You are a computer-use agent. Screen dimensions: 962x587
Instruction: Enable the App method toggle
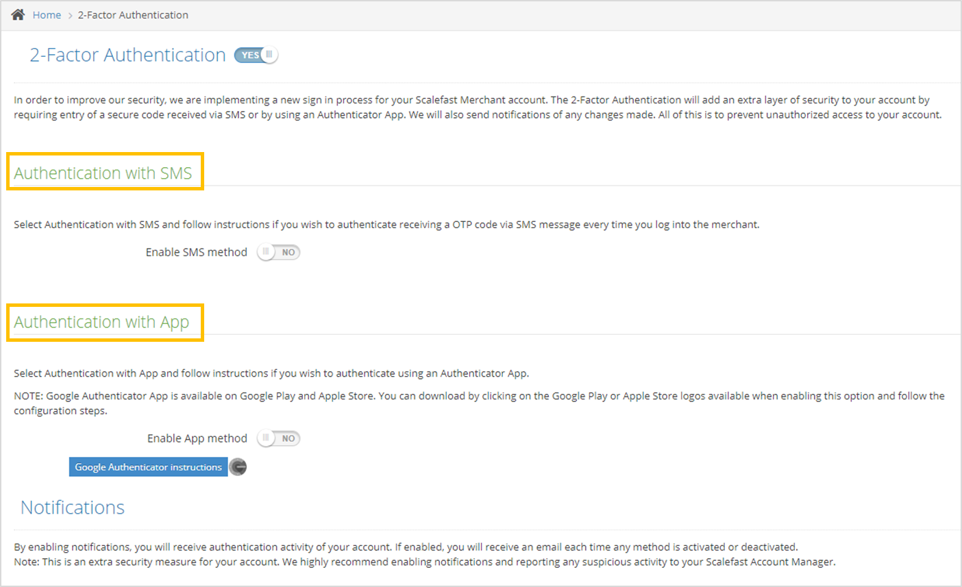click(278, 438)
